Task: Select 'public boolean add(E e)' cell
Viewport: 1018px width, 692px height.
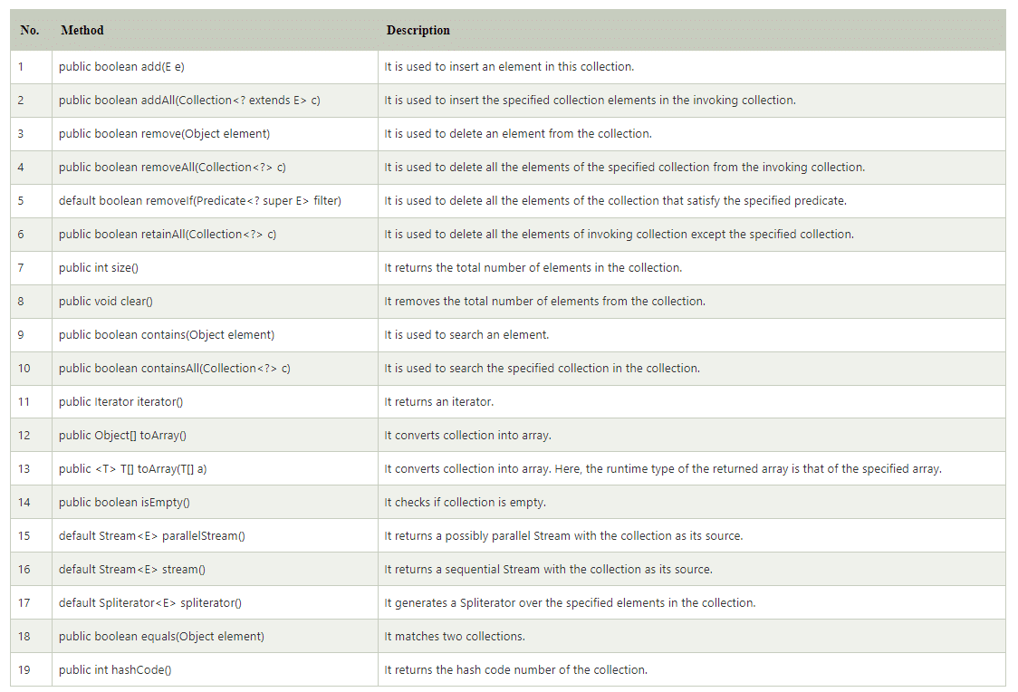Action: [x=215, y=67]
